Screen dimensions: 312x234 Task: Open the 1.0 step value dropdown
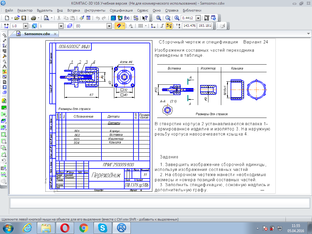26,26
